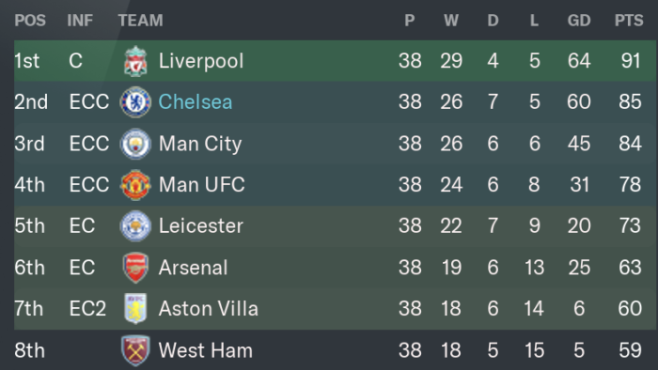Sort by the GD column header
The width and height of the screenshot is (658, 370).
[x=579, y=20]
